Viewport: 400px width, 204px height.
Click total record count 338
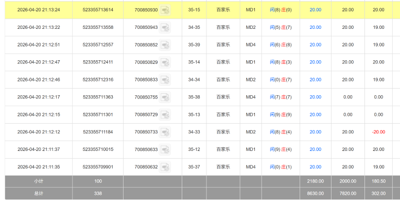[98, 194]
